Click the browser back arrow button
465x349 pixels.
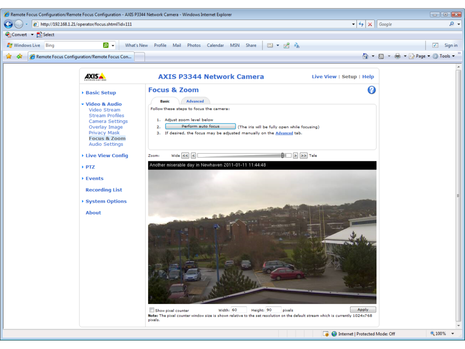click(8, 24)
